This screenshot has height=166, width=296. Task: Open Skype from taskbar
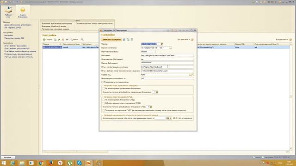(x=79, y=163)
